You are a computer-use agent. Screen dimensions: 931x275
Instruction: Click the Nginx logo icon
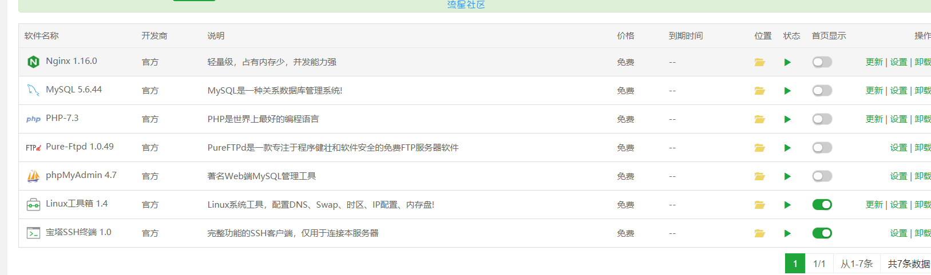[x=33, y=62]
